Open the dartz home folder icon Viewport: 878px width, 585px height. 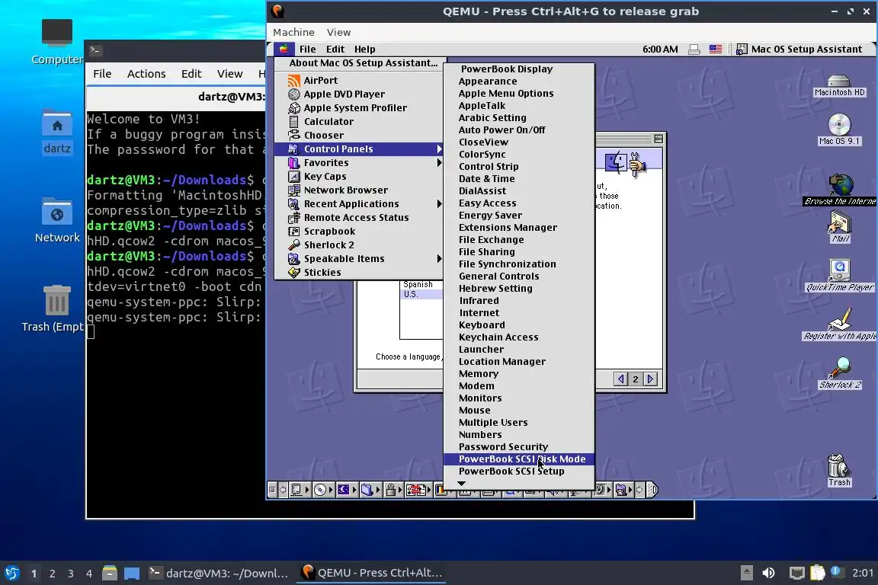(x=57, y=133)
